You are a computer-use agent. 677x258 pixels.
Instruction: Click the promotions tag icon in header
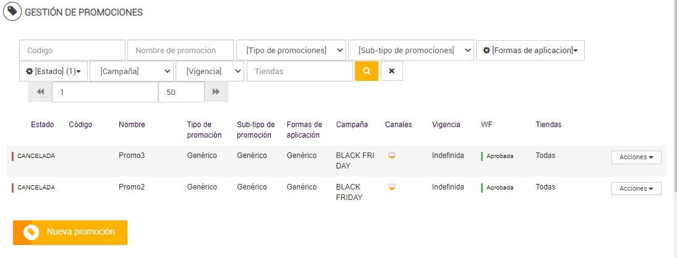tap(12, 12)
